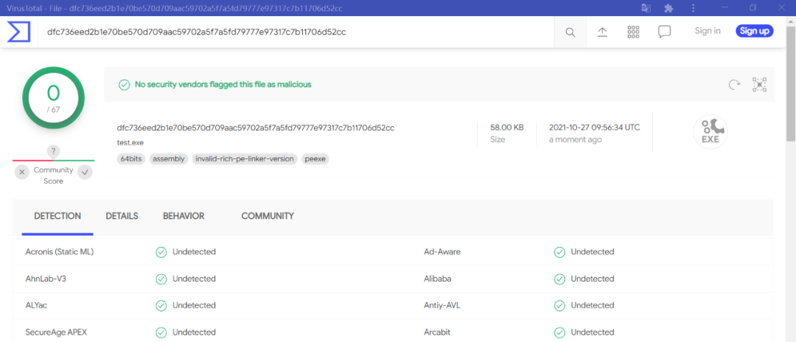The image size is (796, 342).
Task: Vote harmless with the checkmark button
Action: [85, 172]
